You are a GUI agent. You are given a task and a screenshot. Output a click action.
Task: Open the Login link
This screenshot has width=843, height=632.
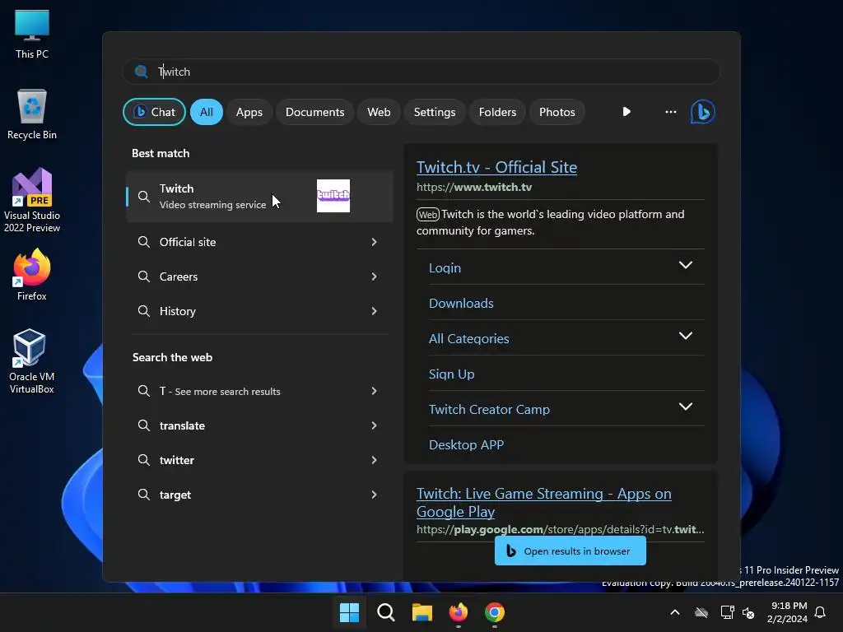(x=445, y=267)
